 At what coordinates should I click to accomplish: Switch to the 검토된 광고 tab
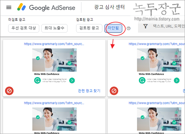click(89, 28)
